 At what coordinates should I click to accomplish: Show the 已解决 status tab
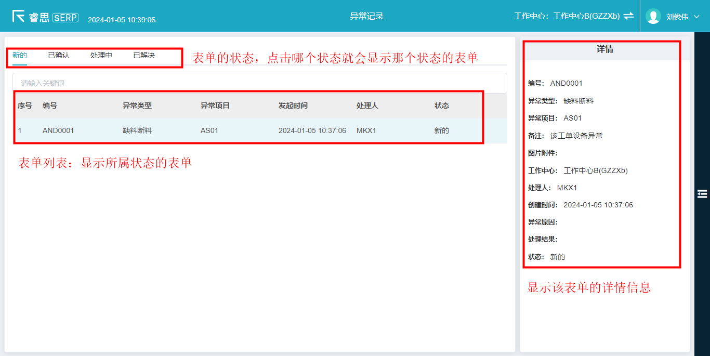[144, 55]
